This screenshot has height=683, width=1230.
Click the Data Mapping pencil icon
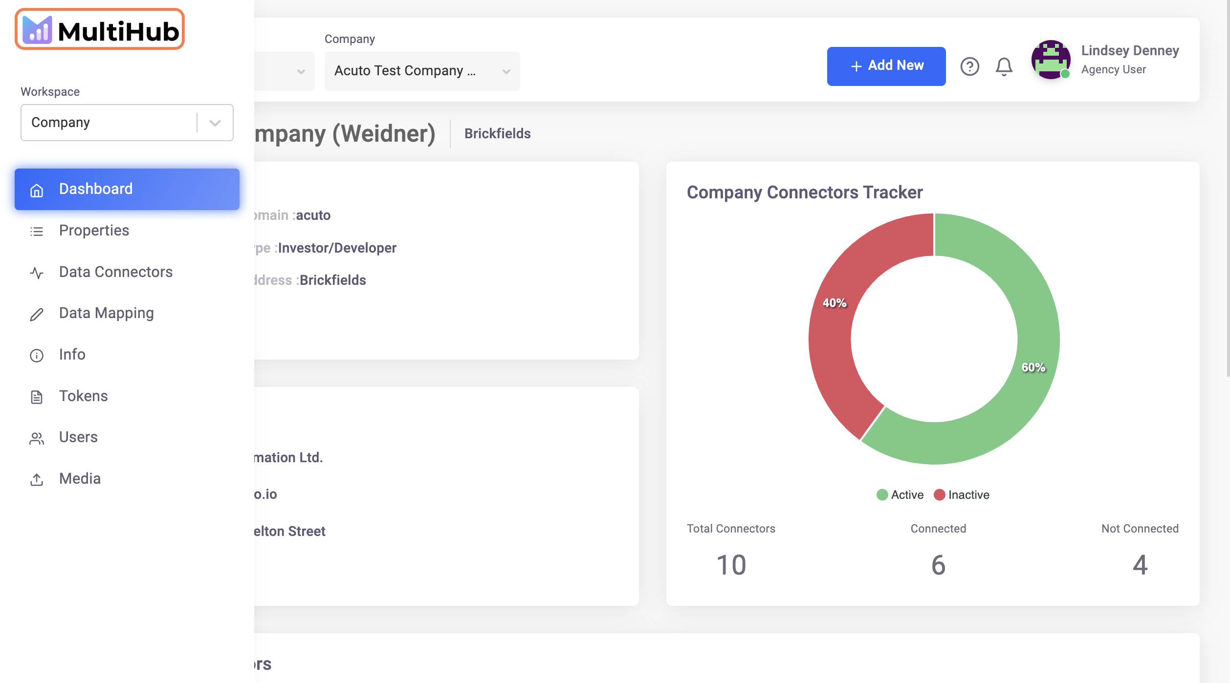[x=37, y=314]
